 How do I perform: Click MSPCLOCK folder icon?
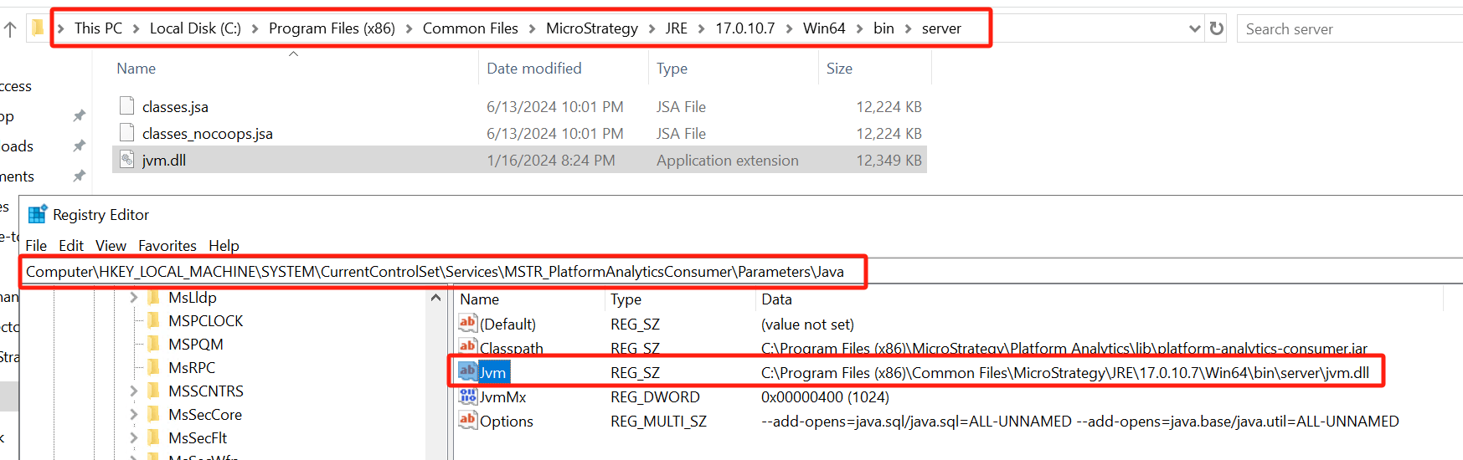click(153, 320)
